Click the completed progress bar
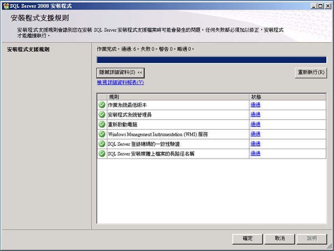Screen dimensions: 334x251 coord(212,60)
